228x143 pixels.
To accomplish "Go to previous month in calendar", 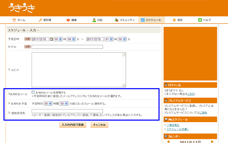I will 168,142.
